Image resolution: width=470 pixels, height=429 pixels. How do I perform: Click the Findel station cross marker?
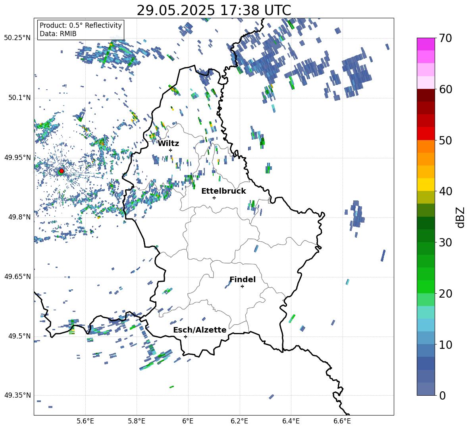(242, 287)
